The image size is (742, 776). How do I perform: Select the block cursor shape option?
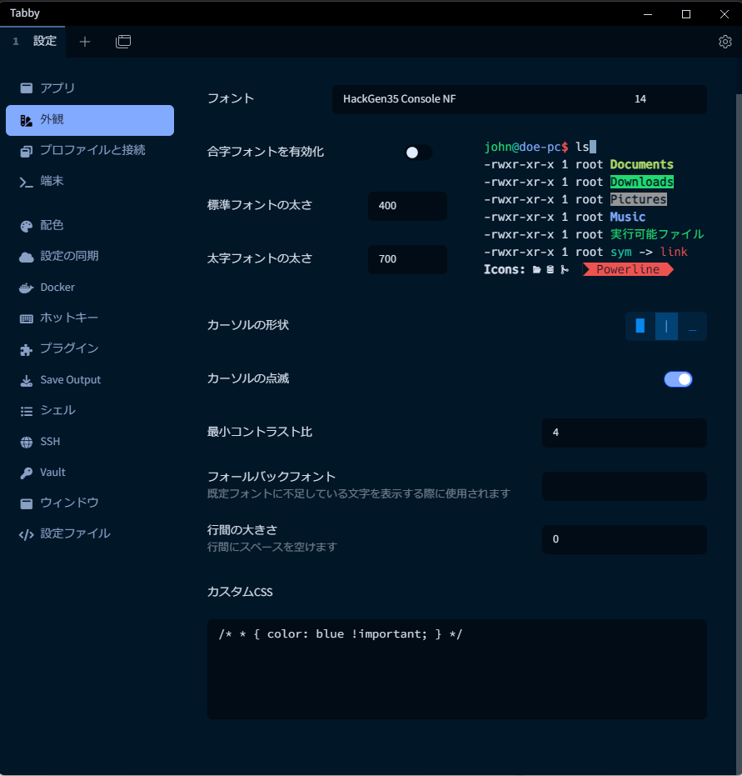640,326
